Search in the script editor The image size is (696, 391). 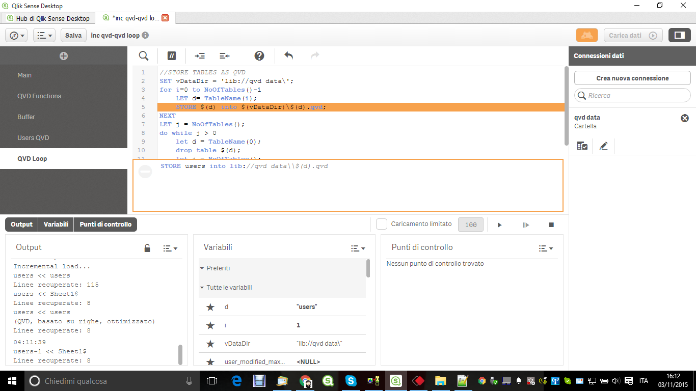tap(144, 55)
